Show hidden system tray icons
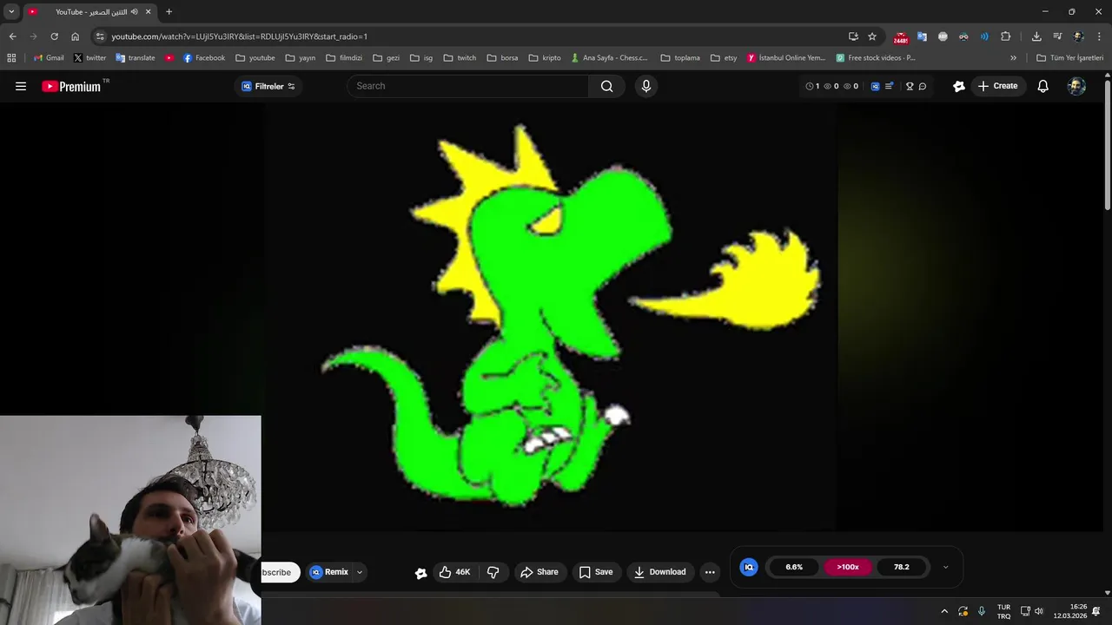This screenshot has width=1112, height=625. click(944, 611)
